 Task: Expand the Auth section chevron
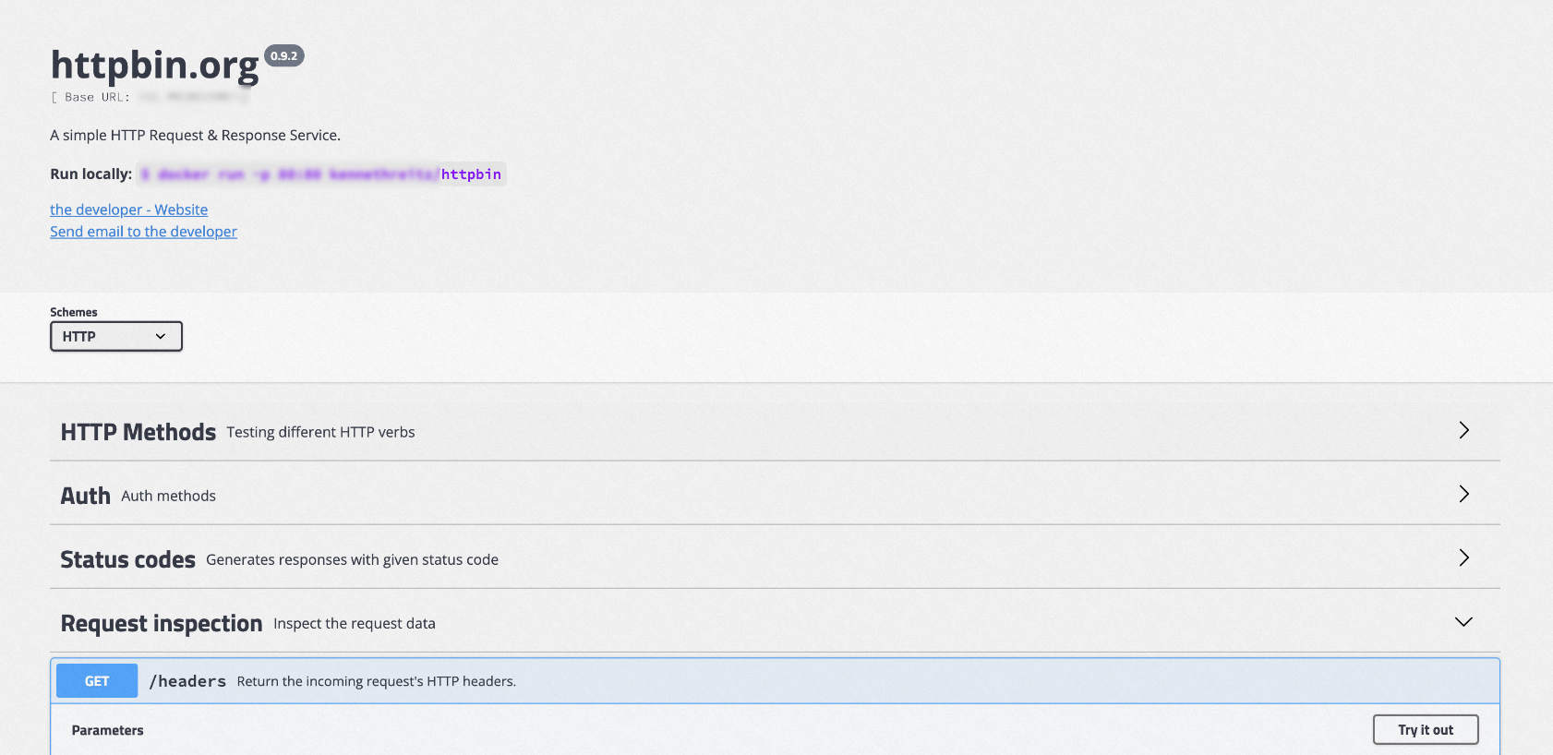click(1463, 494)
